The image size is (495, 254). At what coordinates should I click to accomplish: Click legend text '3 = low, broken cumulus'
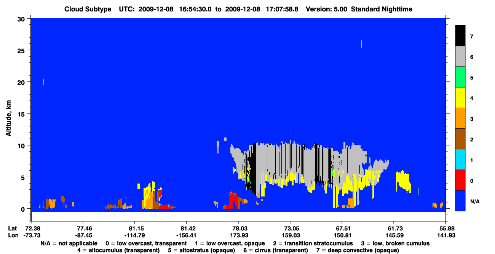click(395, 243)
